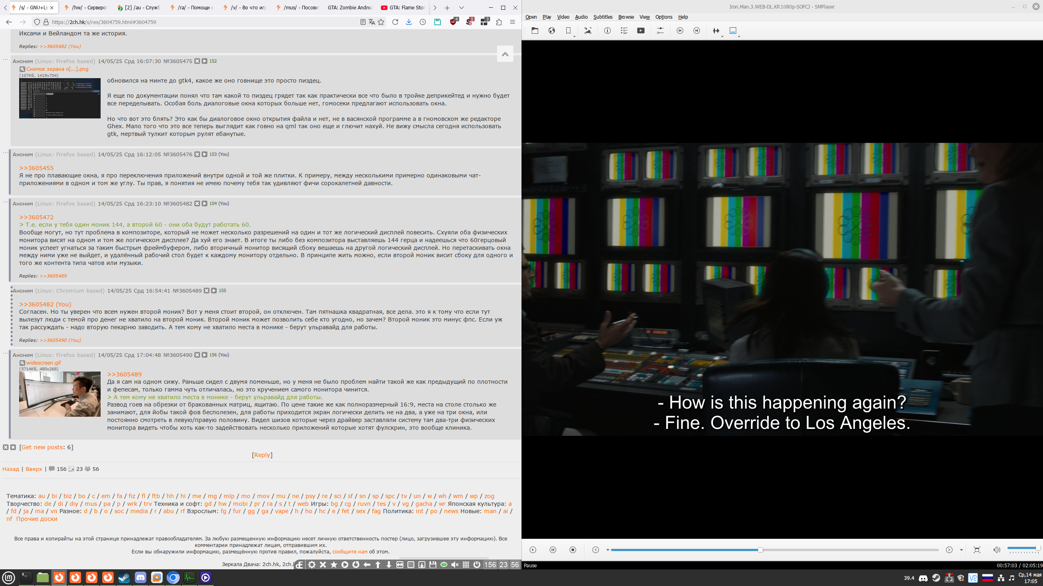Mute audio with the speaker icon

[997, 550]
